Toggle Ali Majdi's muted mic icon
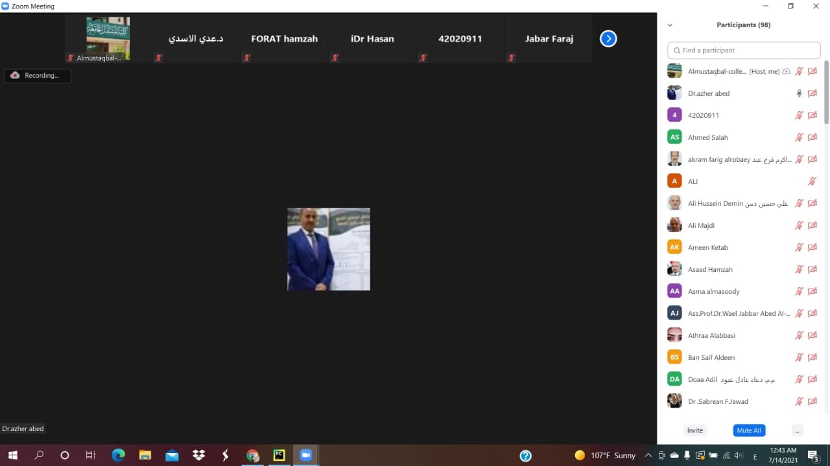The image size is (830, 466). 799,225
